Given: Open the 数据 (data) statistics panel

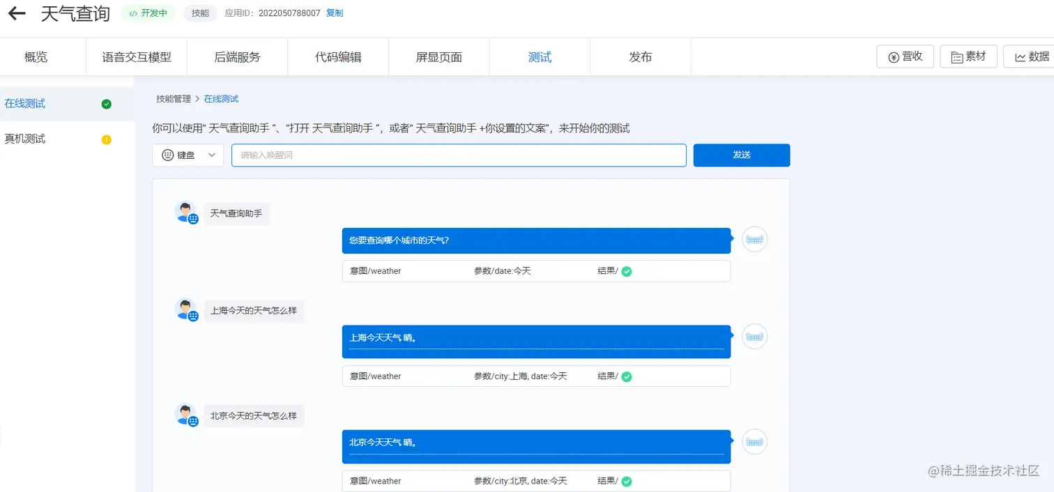Looking at the screenshot, I should pos(1032,56).
